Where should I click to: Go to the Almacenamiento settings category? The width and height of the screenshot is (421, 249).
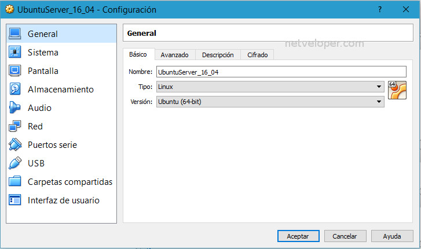tap(61, 89)
